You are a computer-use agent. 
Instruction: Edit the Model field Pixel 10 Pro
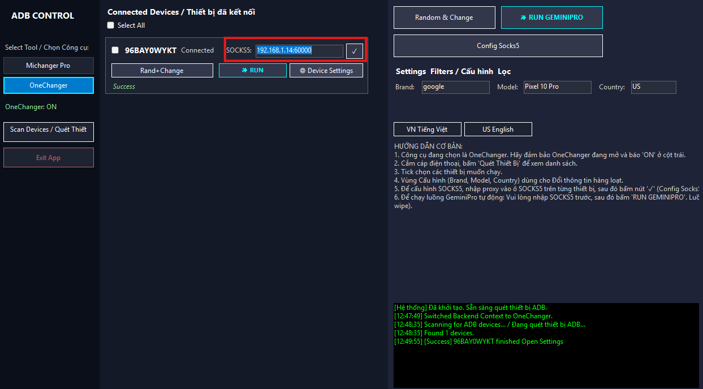point(557,87)
